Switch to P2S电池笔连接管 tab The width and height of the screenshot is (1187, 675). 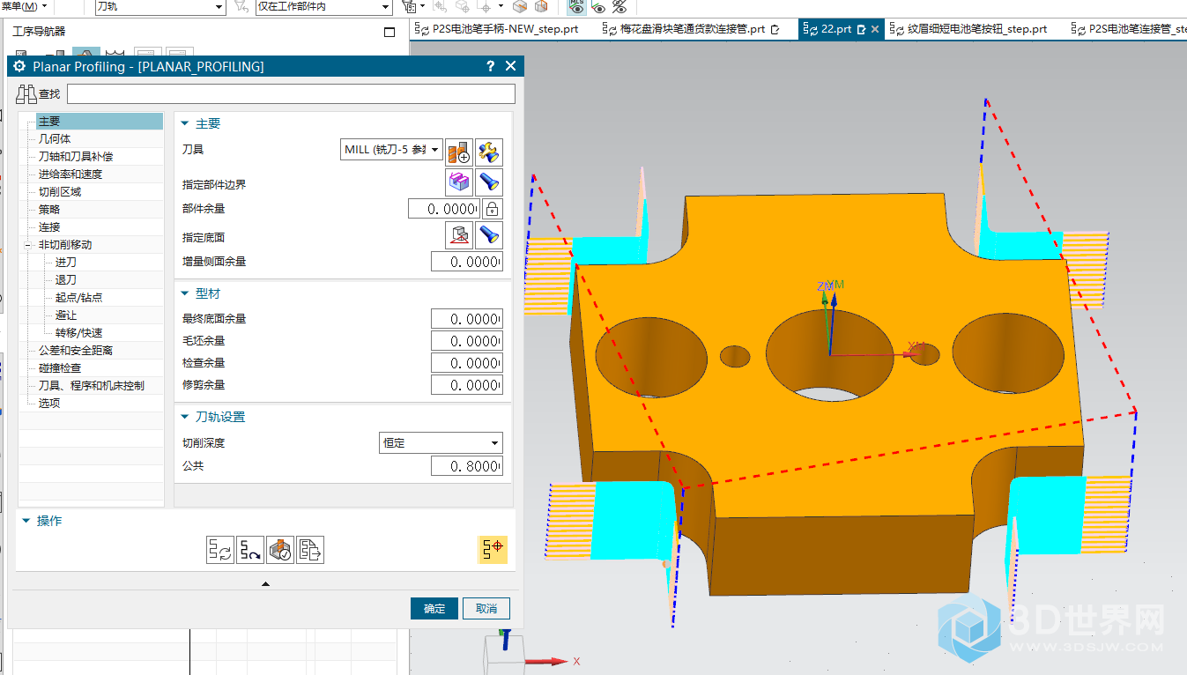pos(1129,29)
